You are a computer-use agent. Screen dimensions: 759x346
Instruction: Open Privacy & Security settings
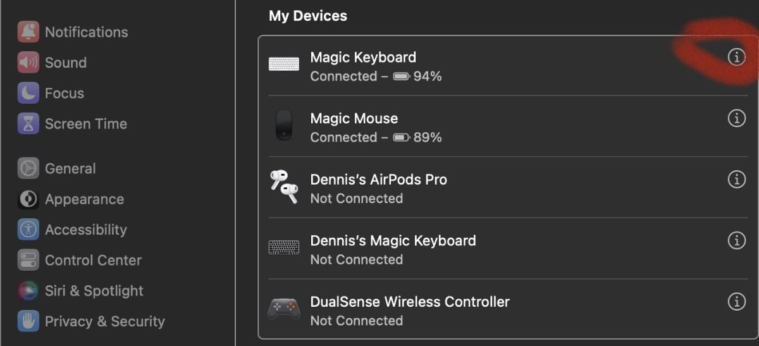point(104,321)
